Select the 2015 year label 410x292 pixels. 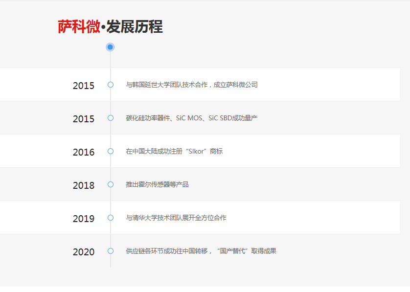(83, 85)
